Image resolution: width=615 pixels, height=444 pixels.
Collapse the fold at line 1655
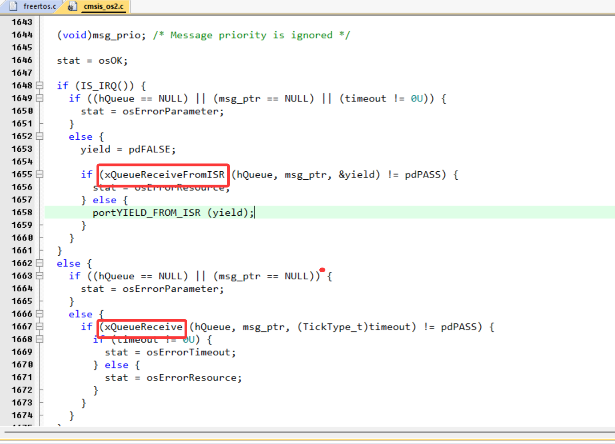click(x=40, y=174)
